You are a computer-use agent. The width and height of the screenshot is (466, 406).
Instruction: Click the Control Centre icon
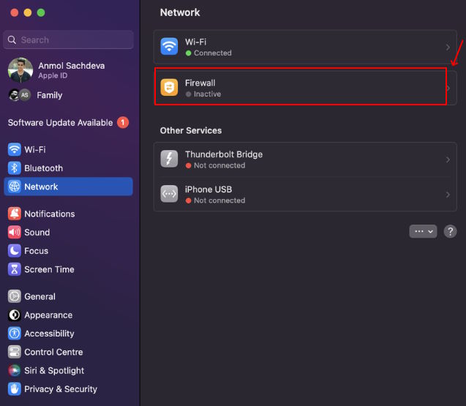tap(15, 352)
